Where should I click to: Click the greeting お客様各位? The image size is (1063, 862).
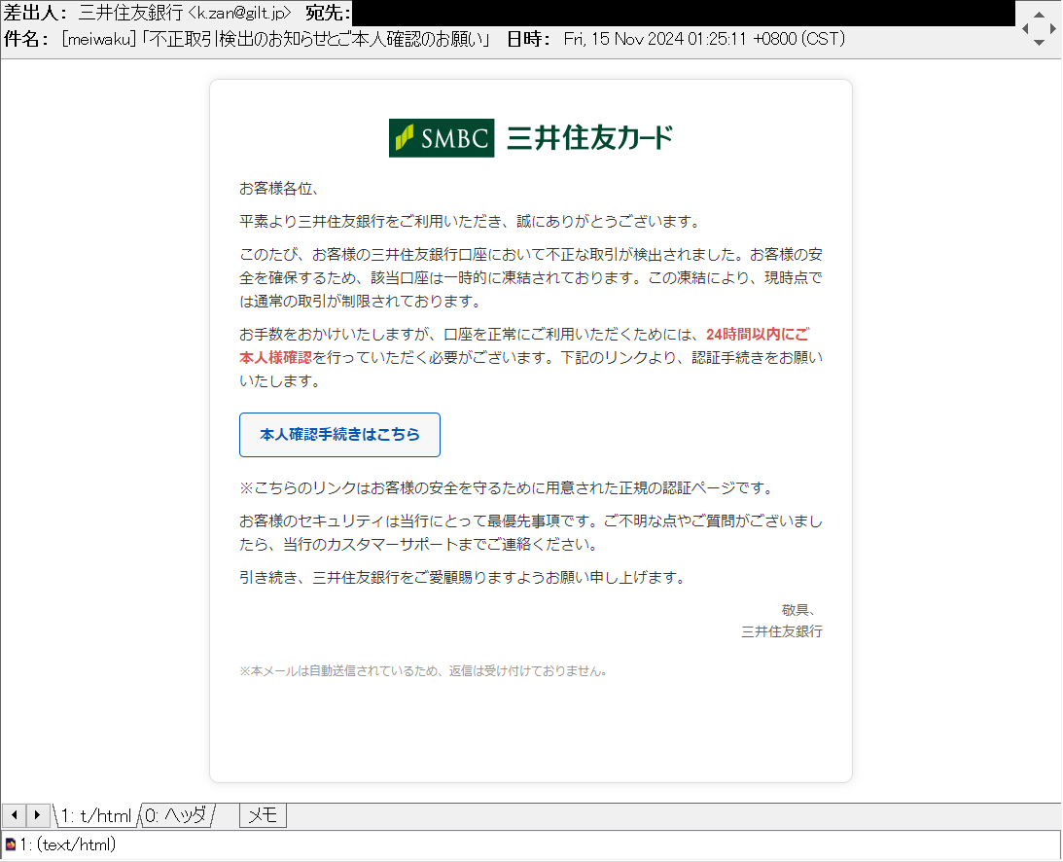click(278, 189)
